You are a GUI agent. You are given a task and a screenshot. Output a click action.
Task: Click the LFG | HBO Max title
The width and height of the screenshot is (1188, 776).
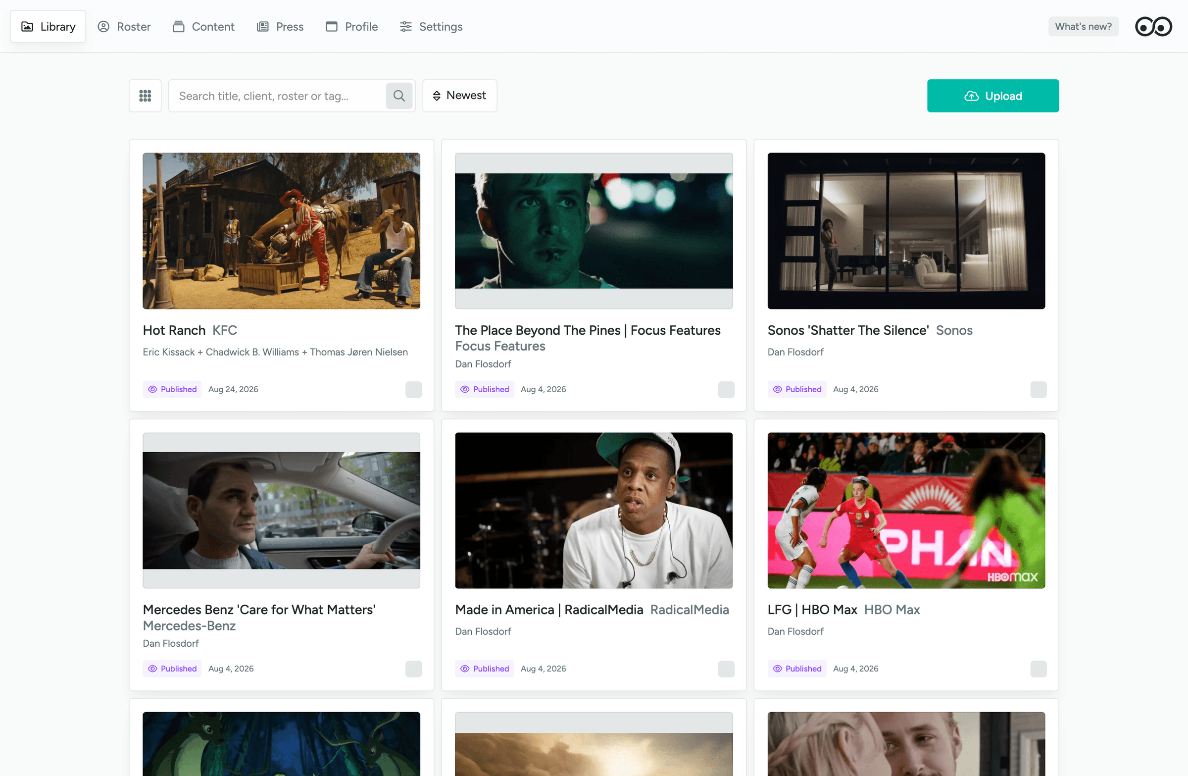812,609
